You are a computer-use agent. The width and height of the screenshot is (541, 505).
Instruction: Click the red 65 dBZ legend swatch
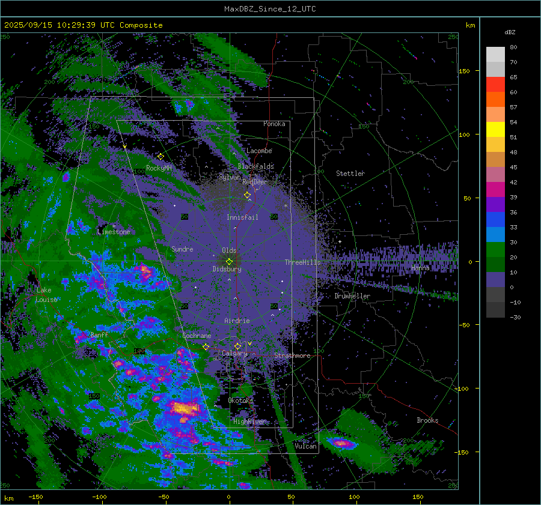pyautogui.click(x=495, y=84)
